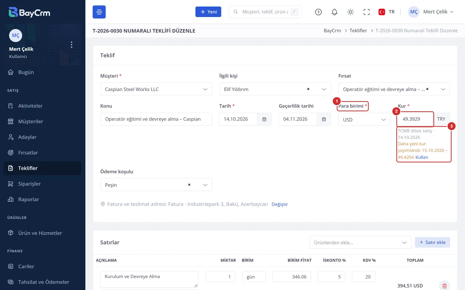Clear the Peşin payment term
The height and width of the screenshot is (290, 465).
189,185
